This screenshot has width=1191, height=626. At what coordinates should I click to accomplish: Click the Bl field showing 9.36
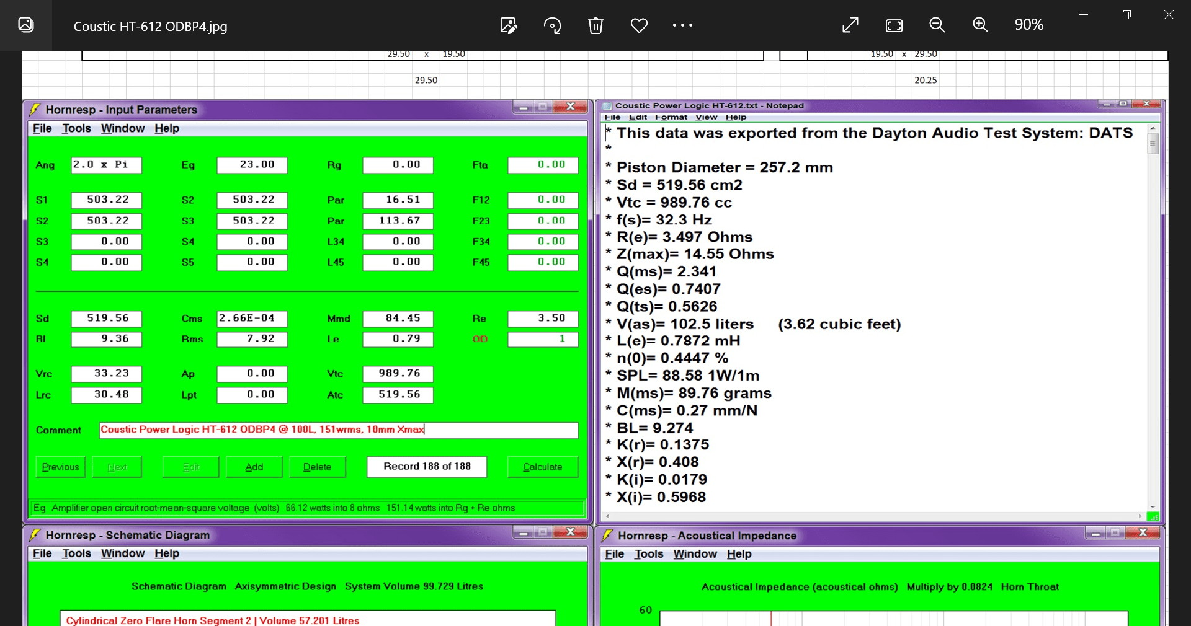tap(107, 339)
